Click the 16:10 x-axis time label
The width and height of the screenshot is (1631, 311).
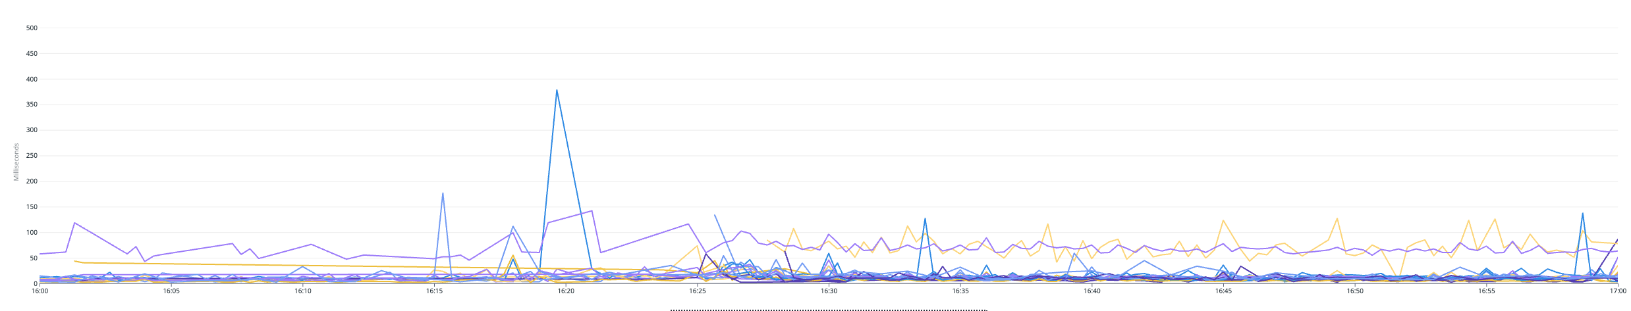point(303,291)
